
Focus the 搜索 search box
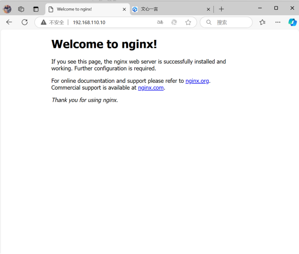tap(226, 22)
